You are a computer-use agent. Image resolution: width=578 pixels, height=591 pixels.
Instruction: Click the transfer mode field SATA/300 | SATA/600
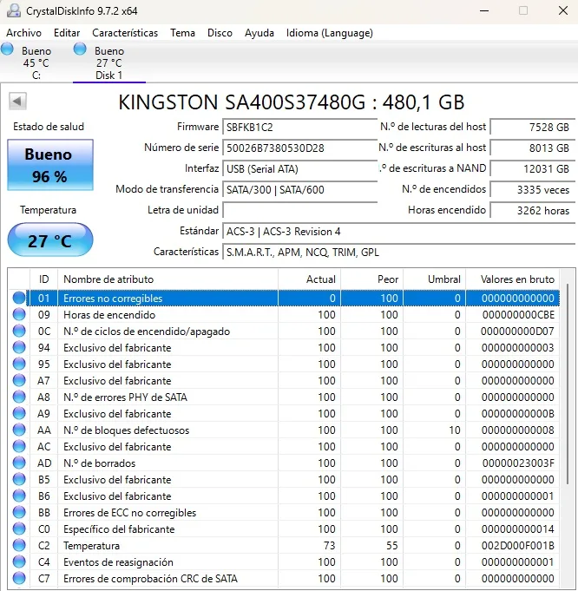[300, 189]
